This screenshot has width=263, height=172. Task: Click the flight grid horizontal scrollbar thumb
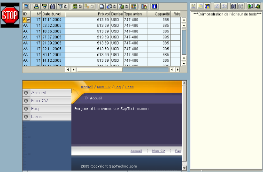[x=100, y=69]
